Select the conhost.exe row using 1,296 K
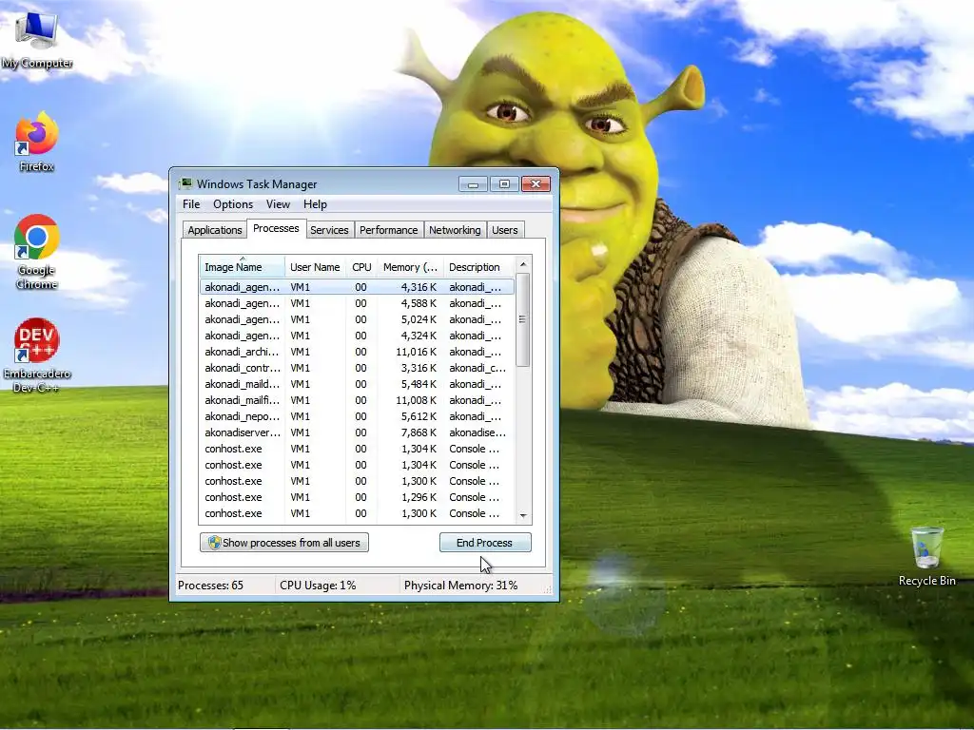 358,497
